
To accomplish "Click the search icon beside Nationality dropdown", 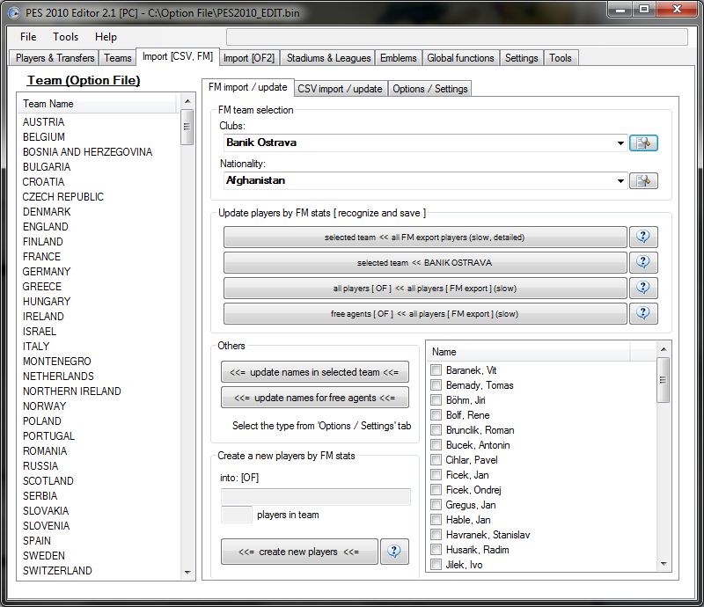I will click(643, 180).
